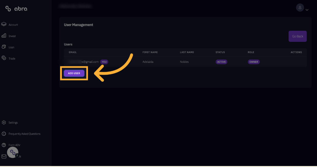Open the Form ADV link
This screenshot has width=317, height=167.
click(x=15, y=145)
